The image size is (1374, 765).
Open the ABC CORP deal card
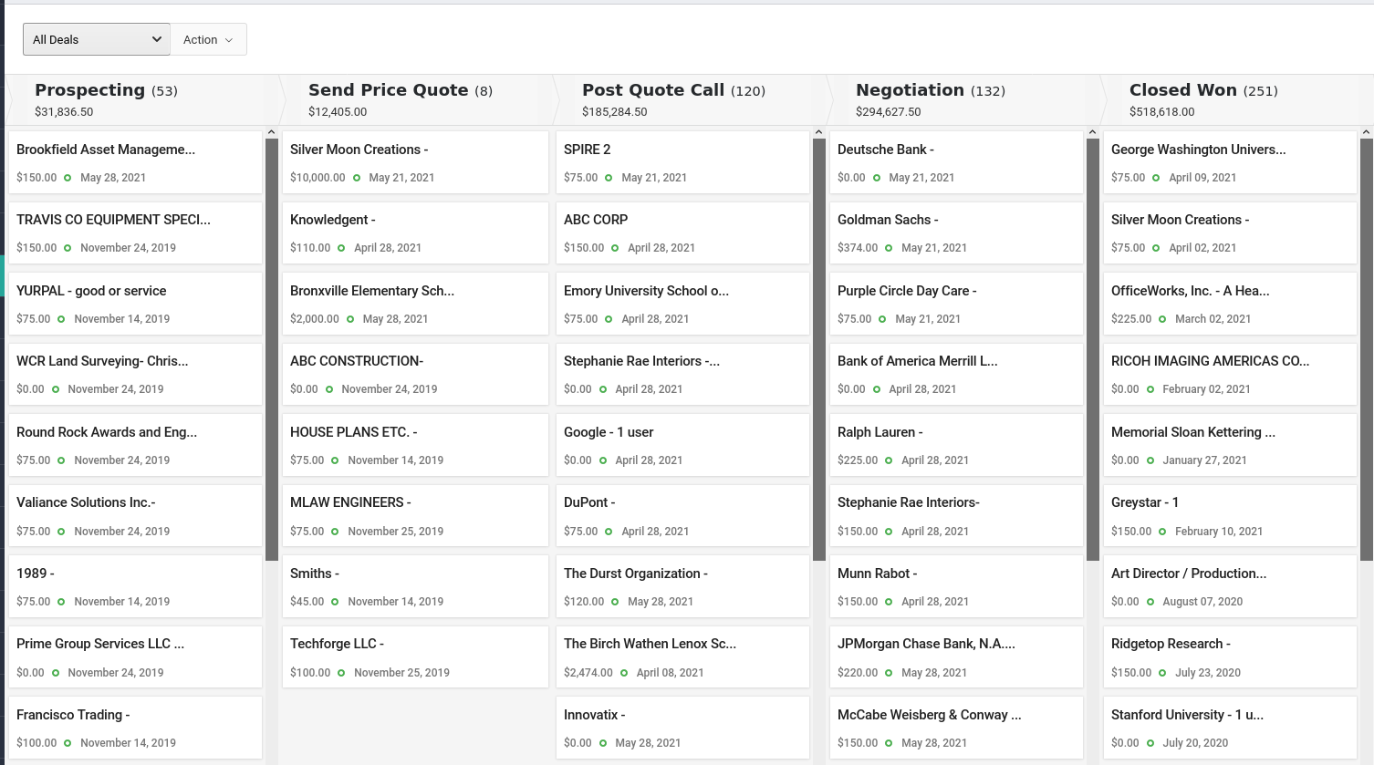pos(682,233)
